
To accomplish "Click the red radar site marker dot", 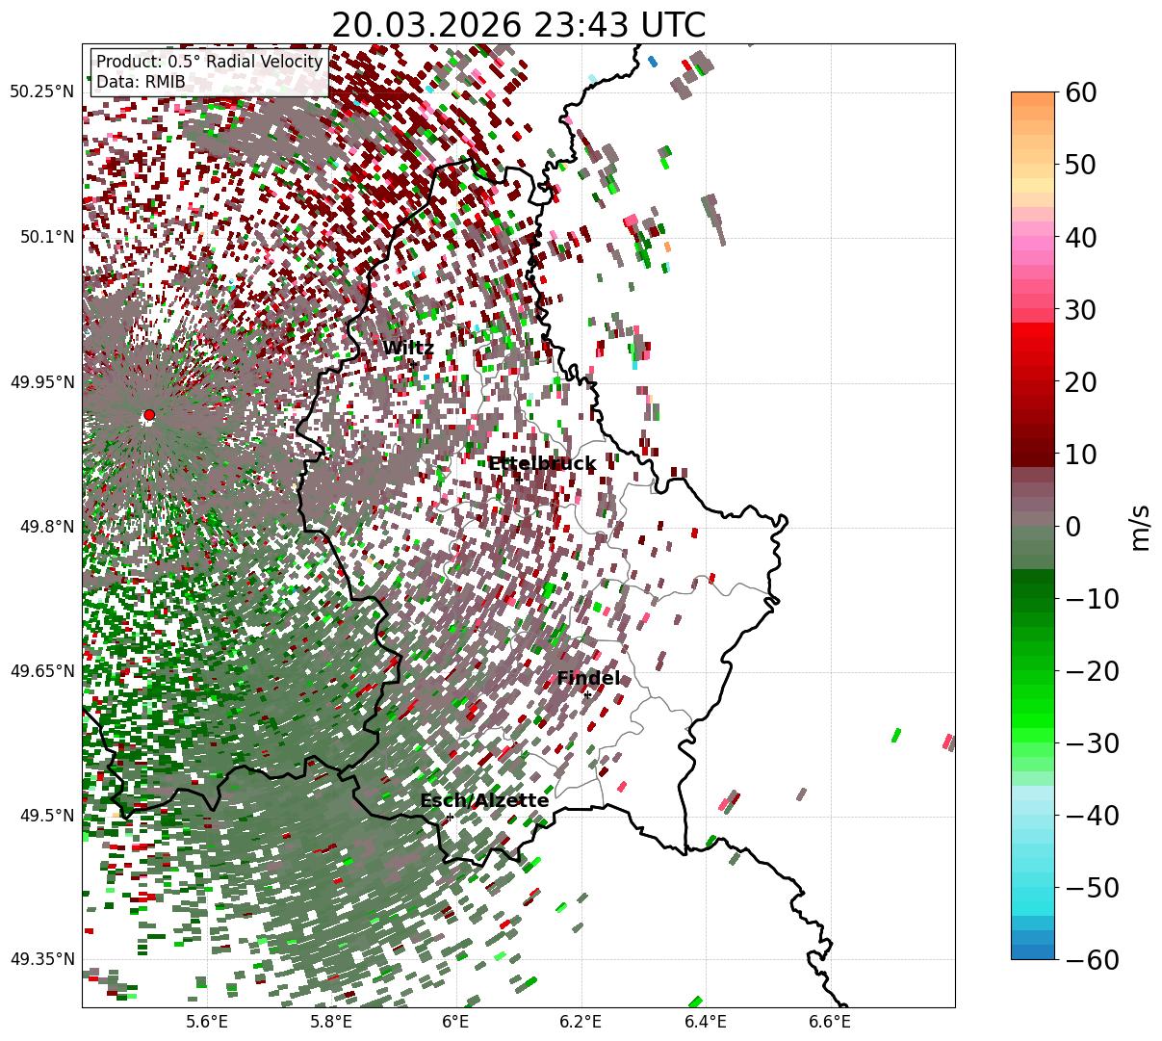I will [148, 415].
